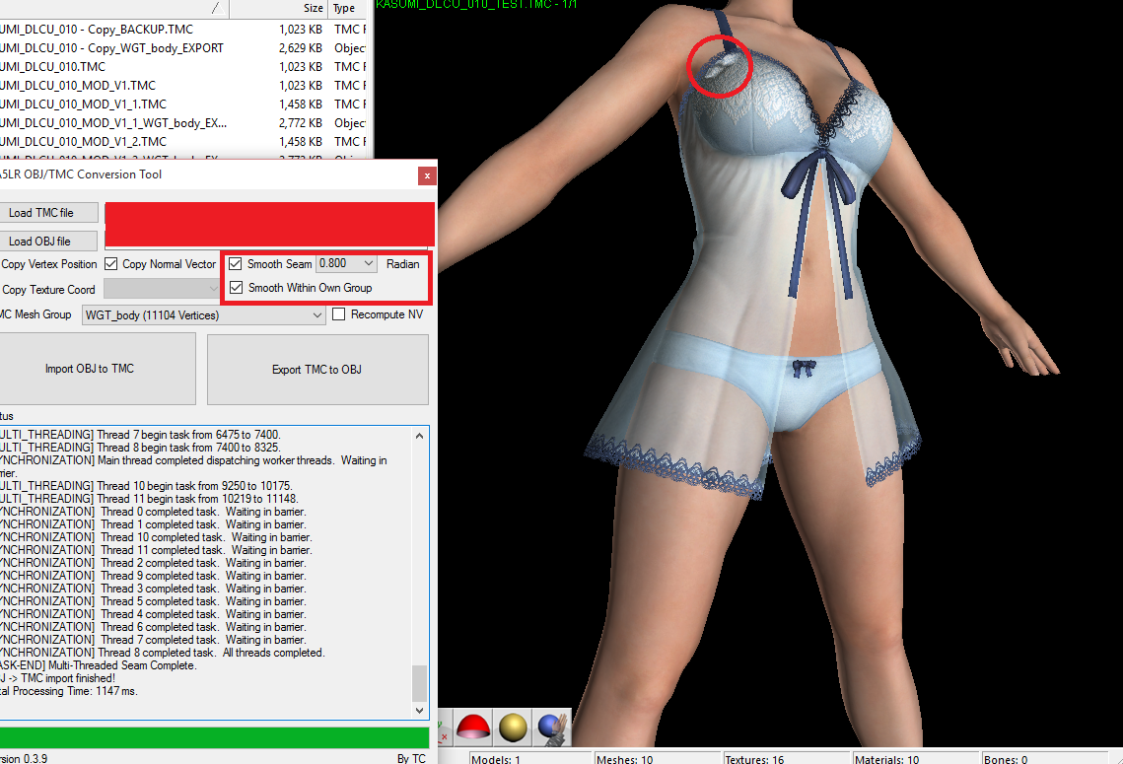Click the red hemisphere render icon

[474, 728]
